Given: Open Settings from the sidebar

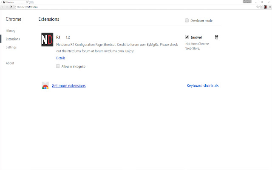Looking at the screenshot, I should (x=11, y=47).
